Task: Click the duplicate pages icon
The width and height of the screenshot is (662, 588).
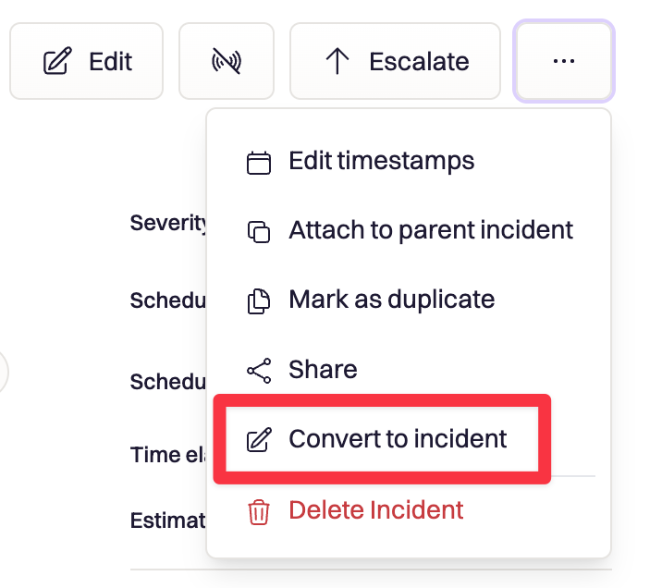Action: (258, 301)
